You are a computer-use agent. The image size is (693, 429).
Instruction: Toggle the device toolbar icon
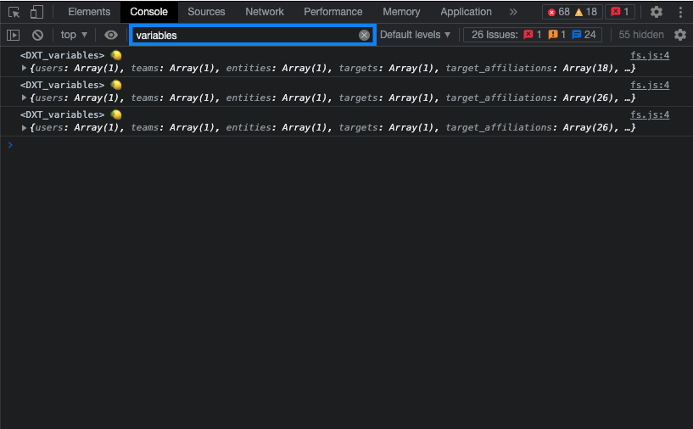(x=36, y=12)
